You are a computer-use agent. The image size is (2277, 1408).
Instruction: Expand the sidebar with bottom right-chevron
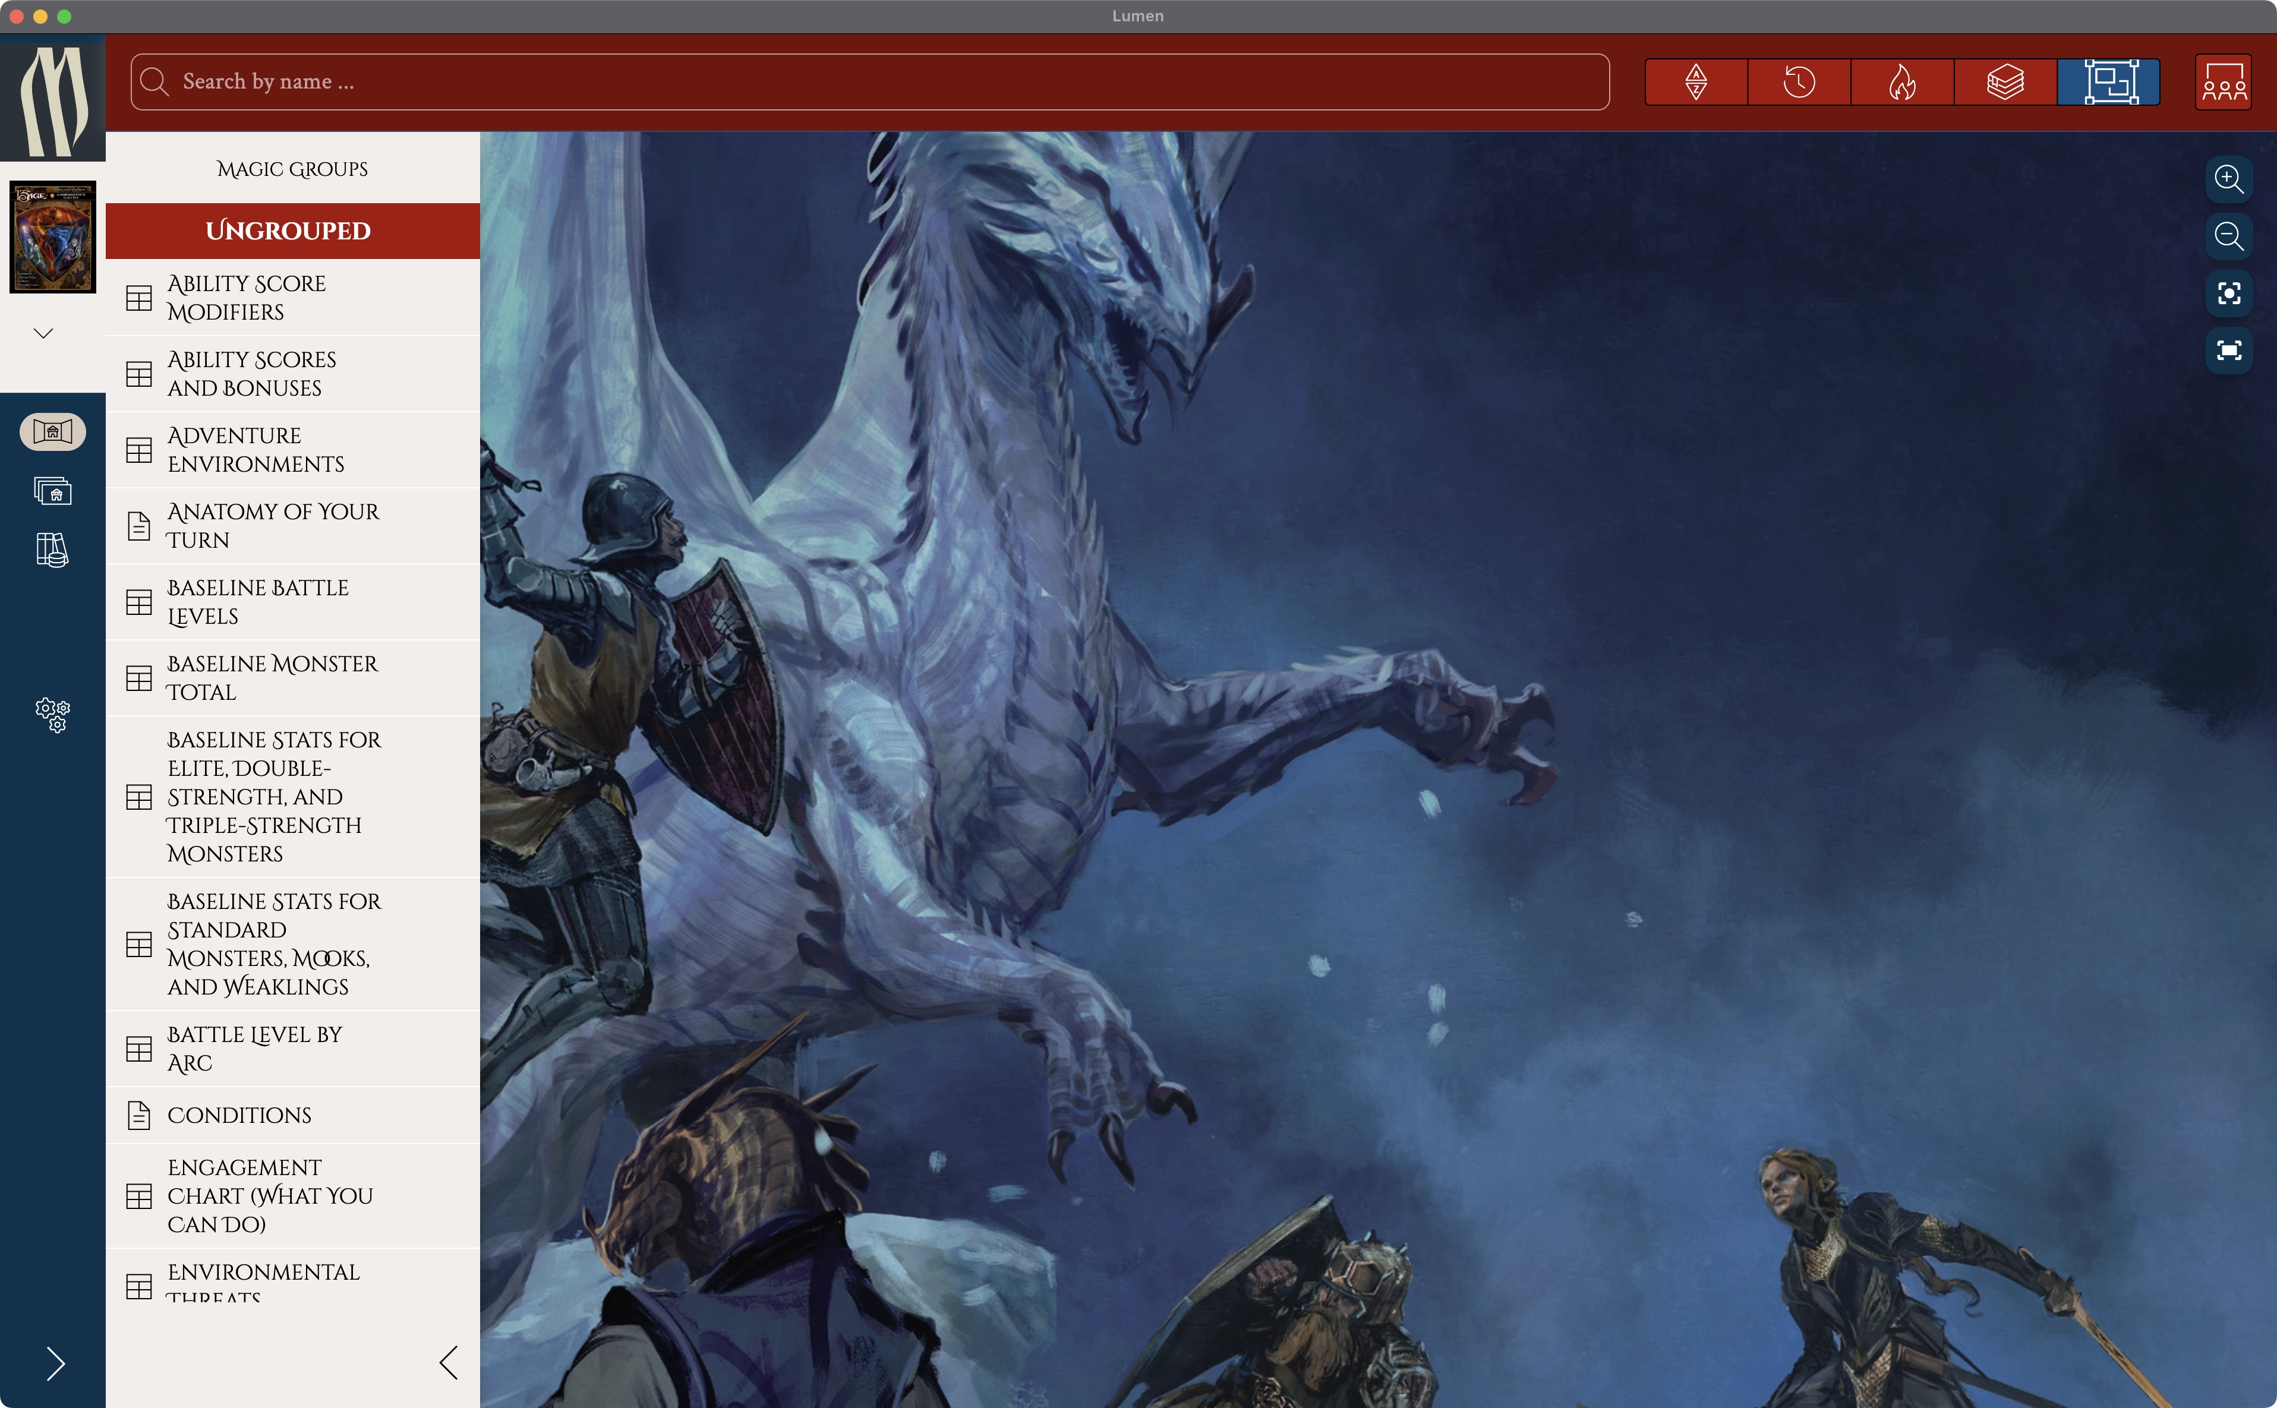[56, 1363]
